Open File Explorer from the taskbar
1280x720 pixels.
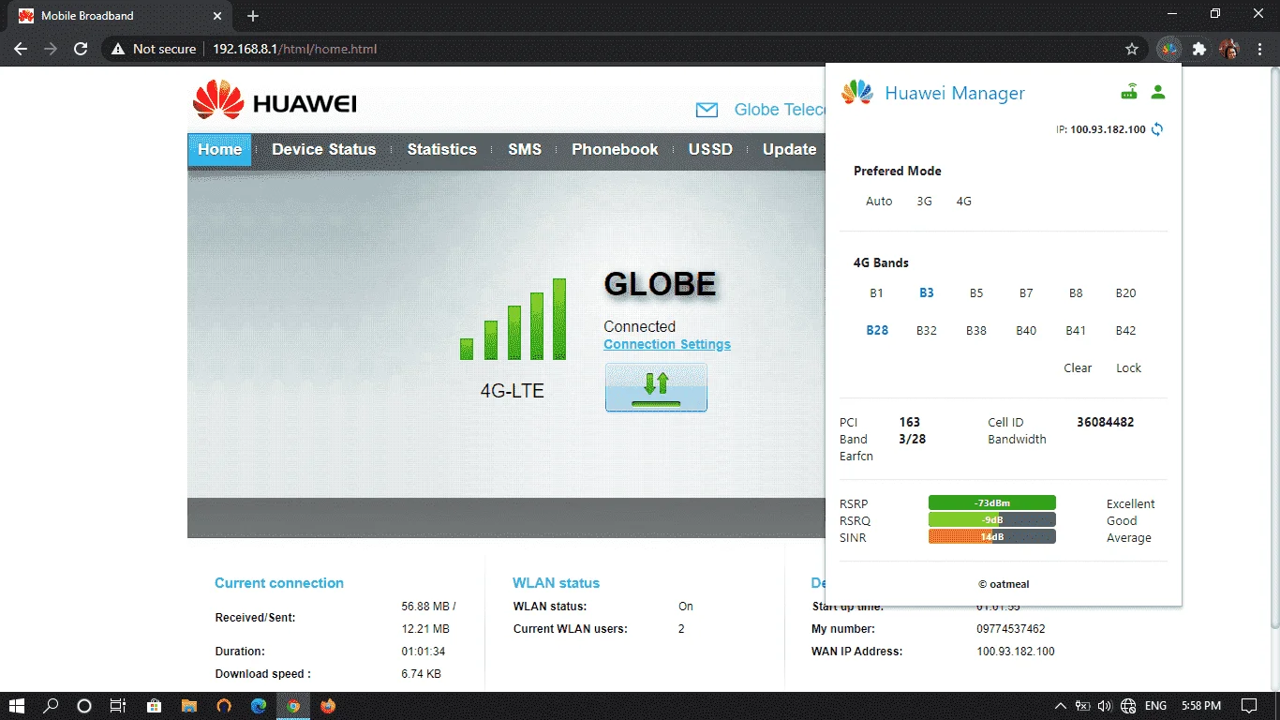click(188, 706)
